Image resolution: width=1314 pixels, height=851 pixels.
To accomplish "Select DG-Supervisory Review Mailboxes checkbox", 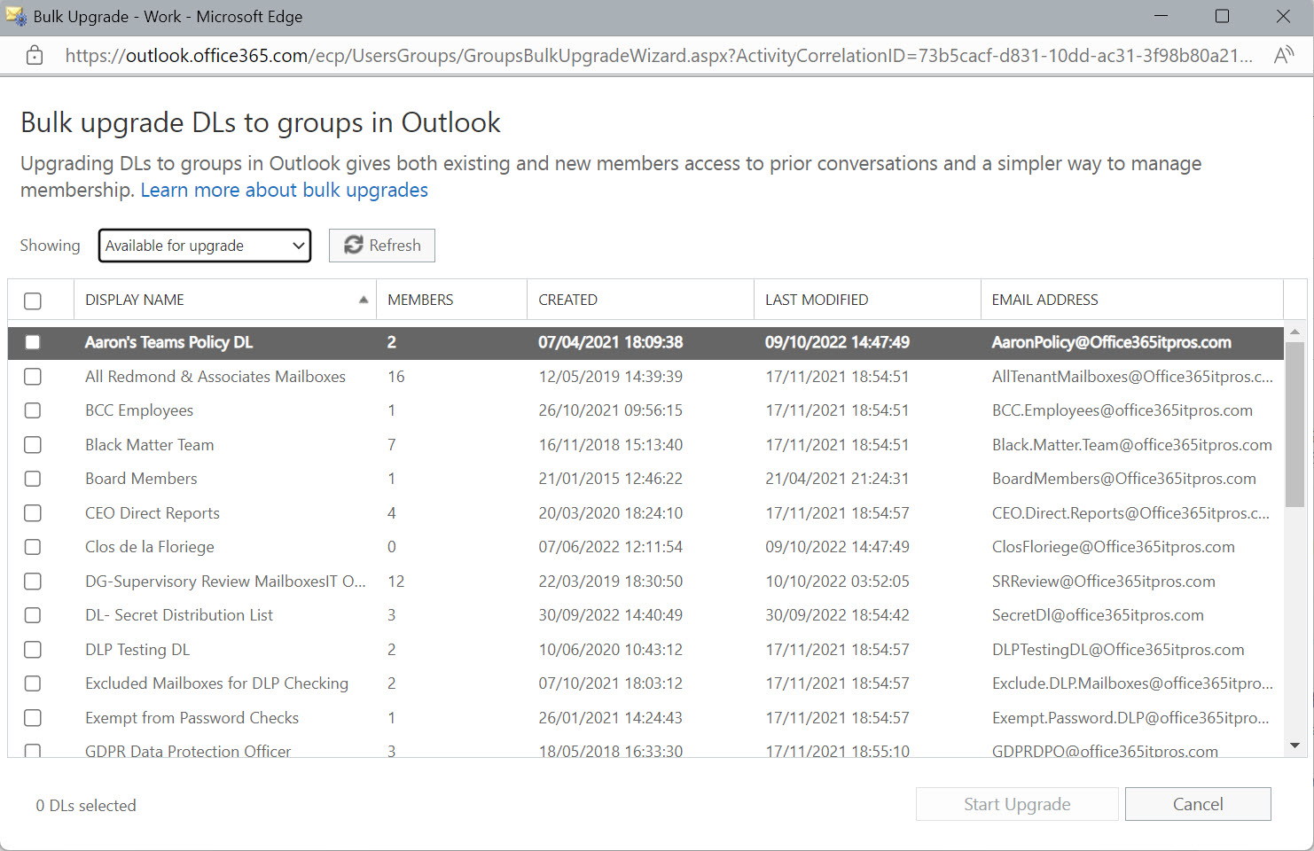I will [x=33, y=582].
